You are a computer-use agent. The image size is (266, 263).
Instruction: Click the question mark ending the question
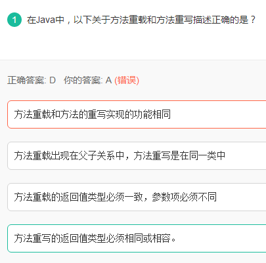click(253, 20)
